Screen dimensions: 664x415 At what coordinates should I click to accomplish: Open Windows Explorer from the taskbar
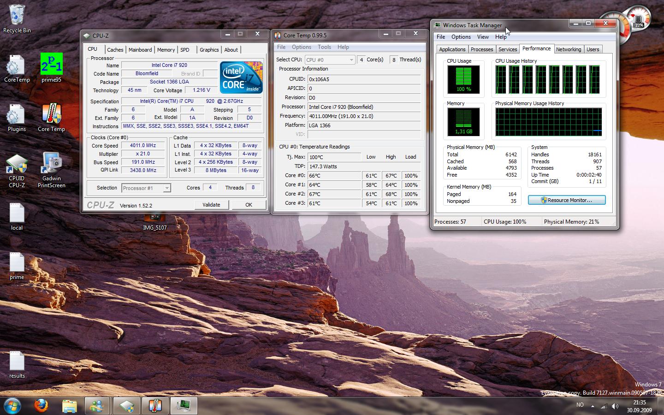coord(70,406)
